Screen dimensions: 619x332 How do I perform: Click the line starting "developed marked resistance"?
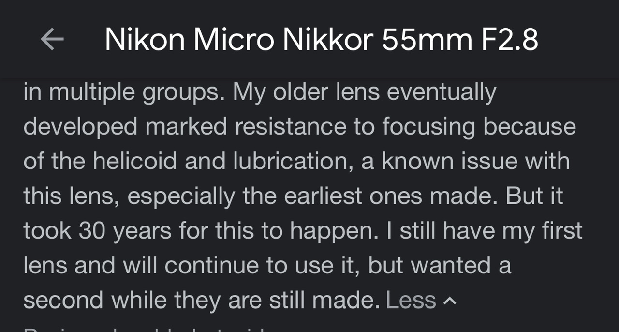(299, 127)
